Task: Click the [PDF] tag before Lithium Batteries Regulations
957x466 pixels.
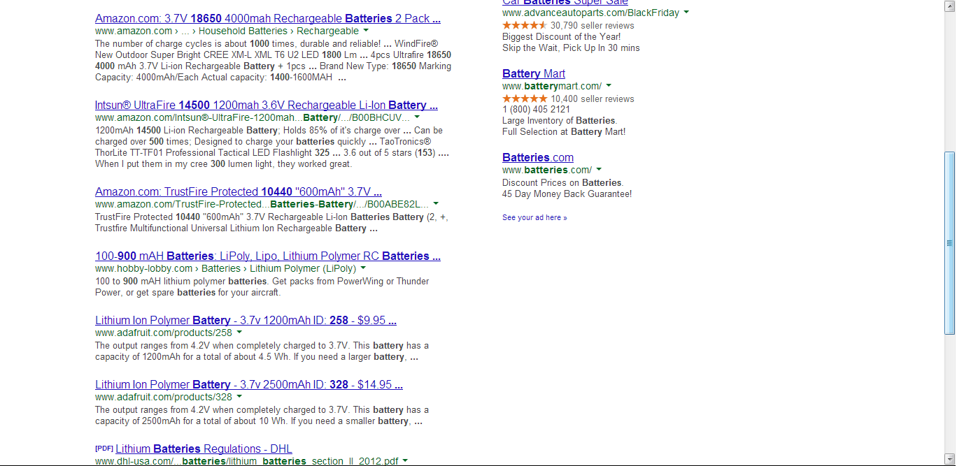Action: [104, 449]
